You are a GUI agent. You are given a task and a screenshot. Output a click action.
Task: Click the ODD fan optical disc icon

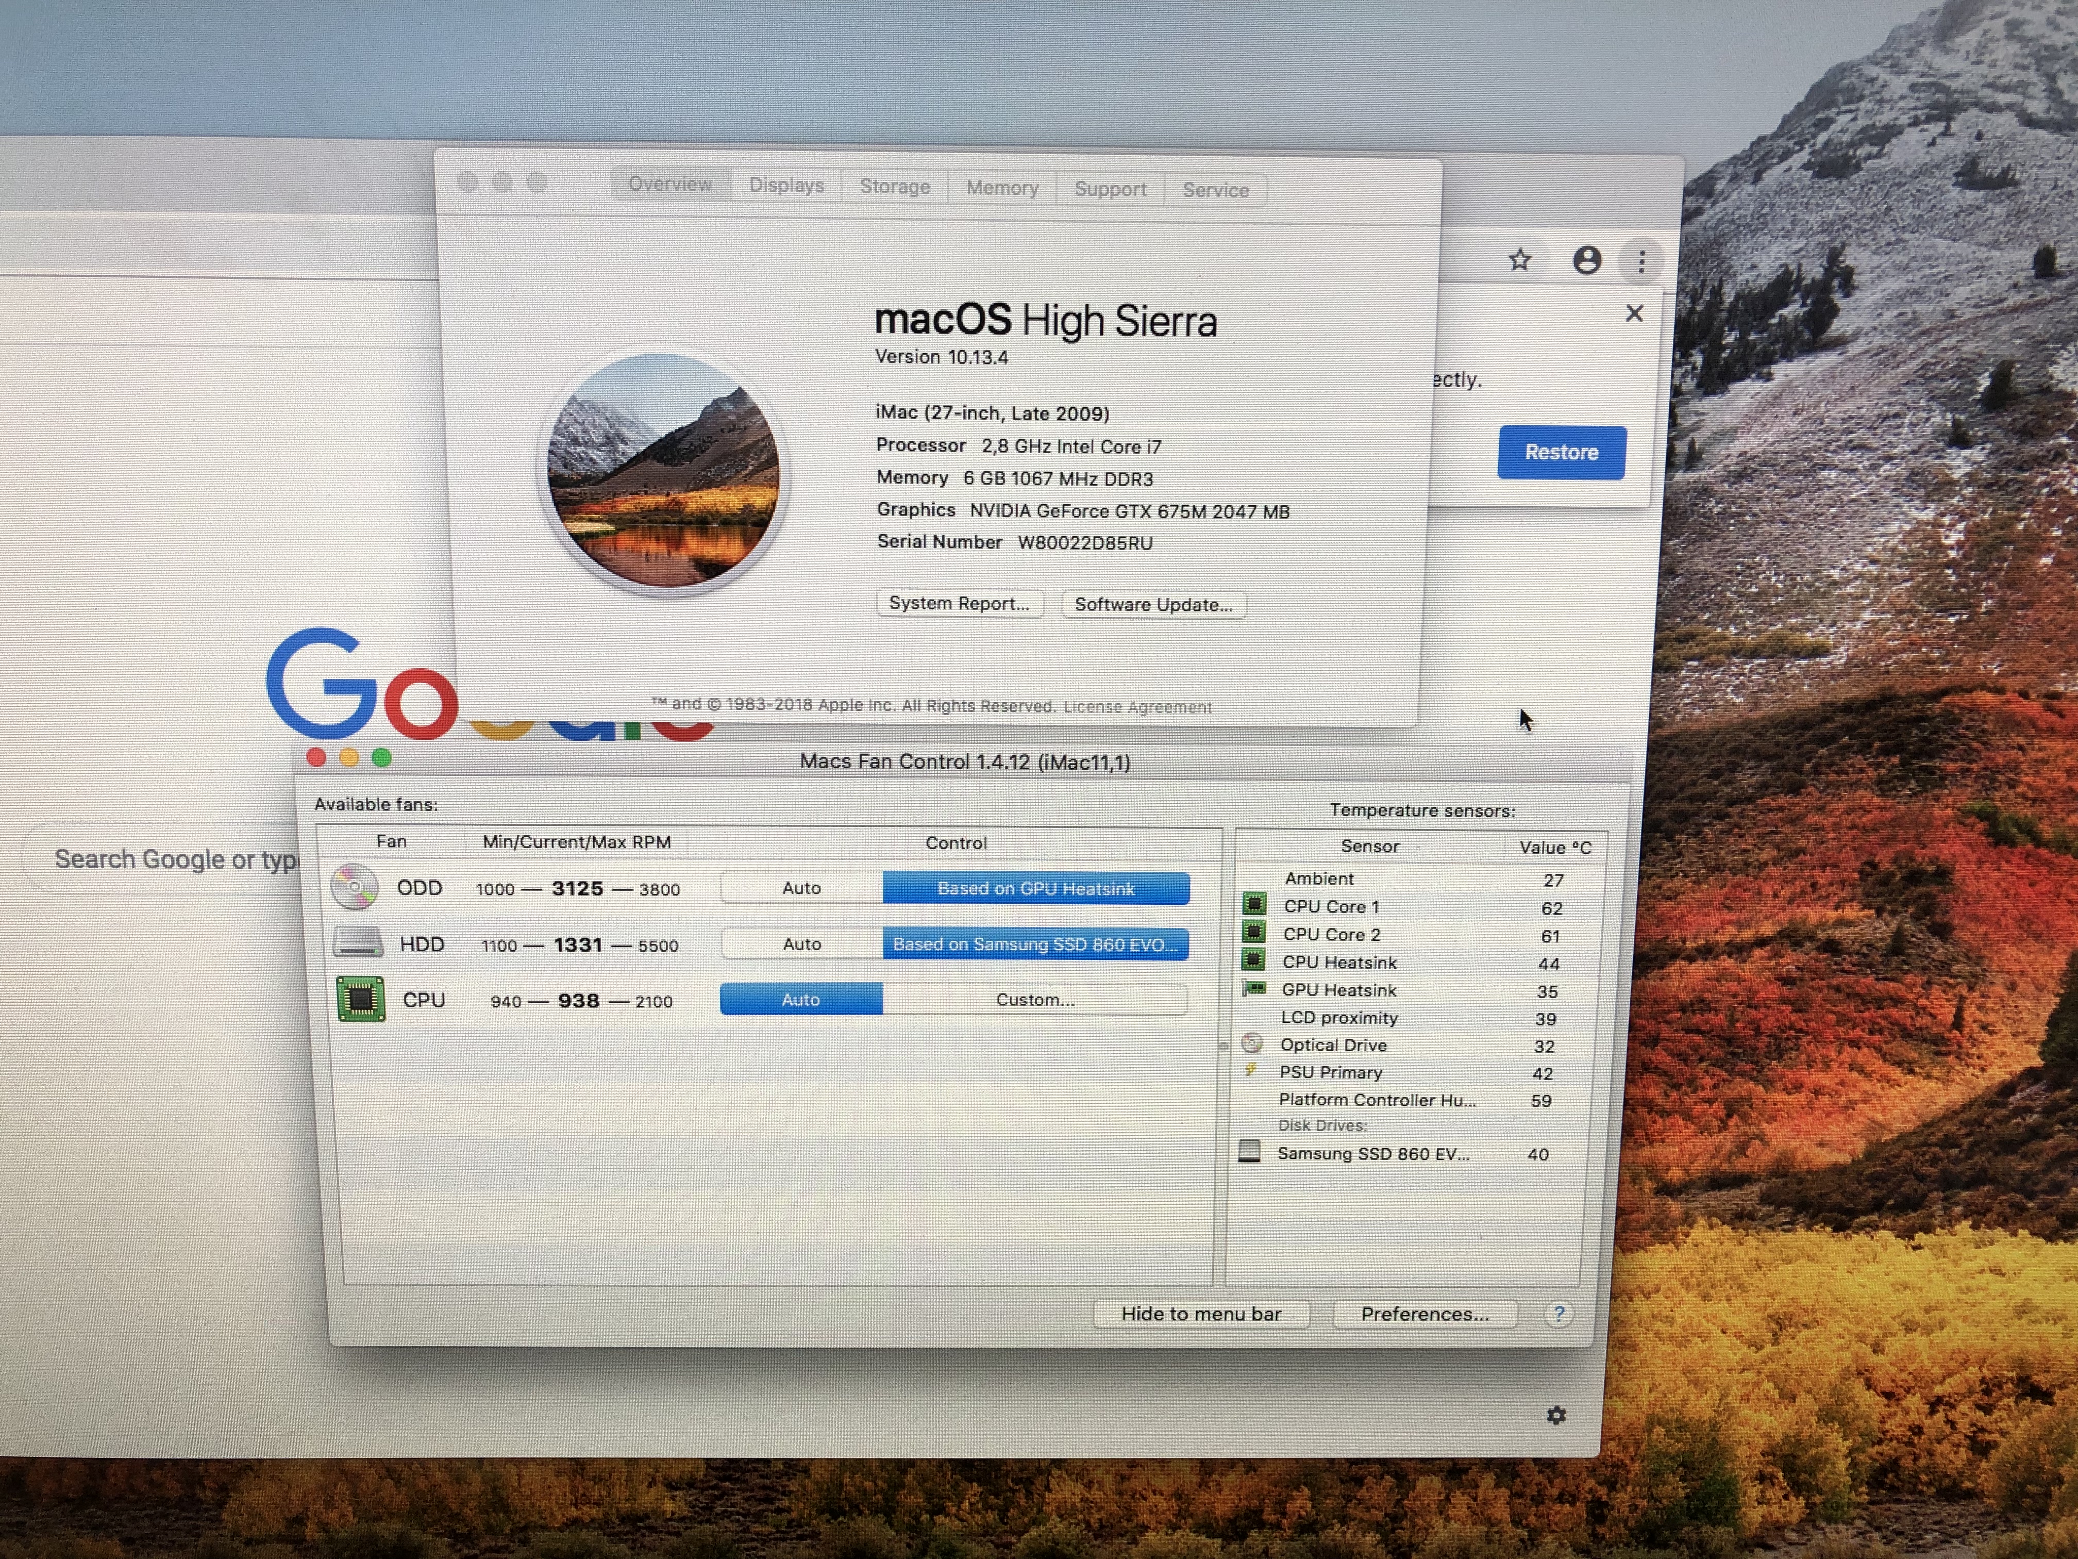[x=355, y=887]
